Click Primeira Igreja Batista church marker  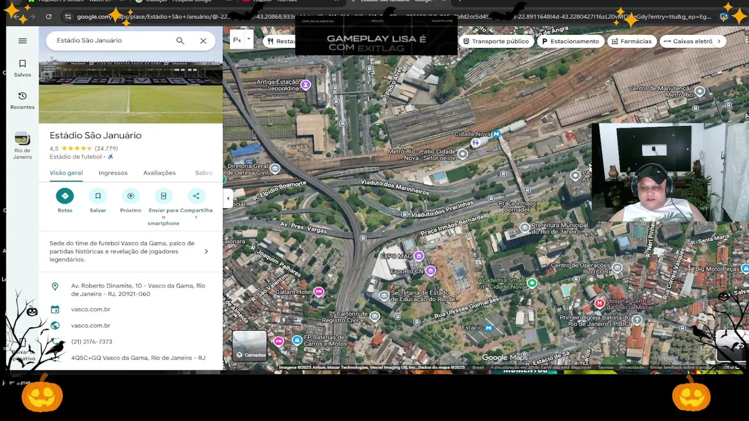(x=637, y=320)
